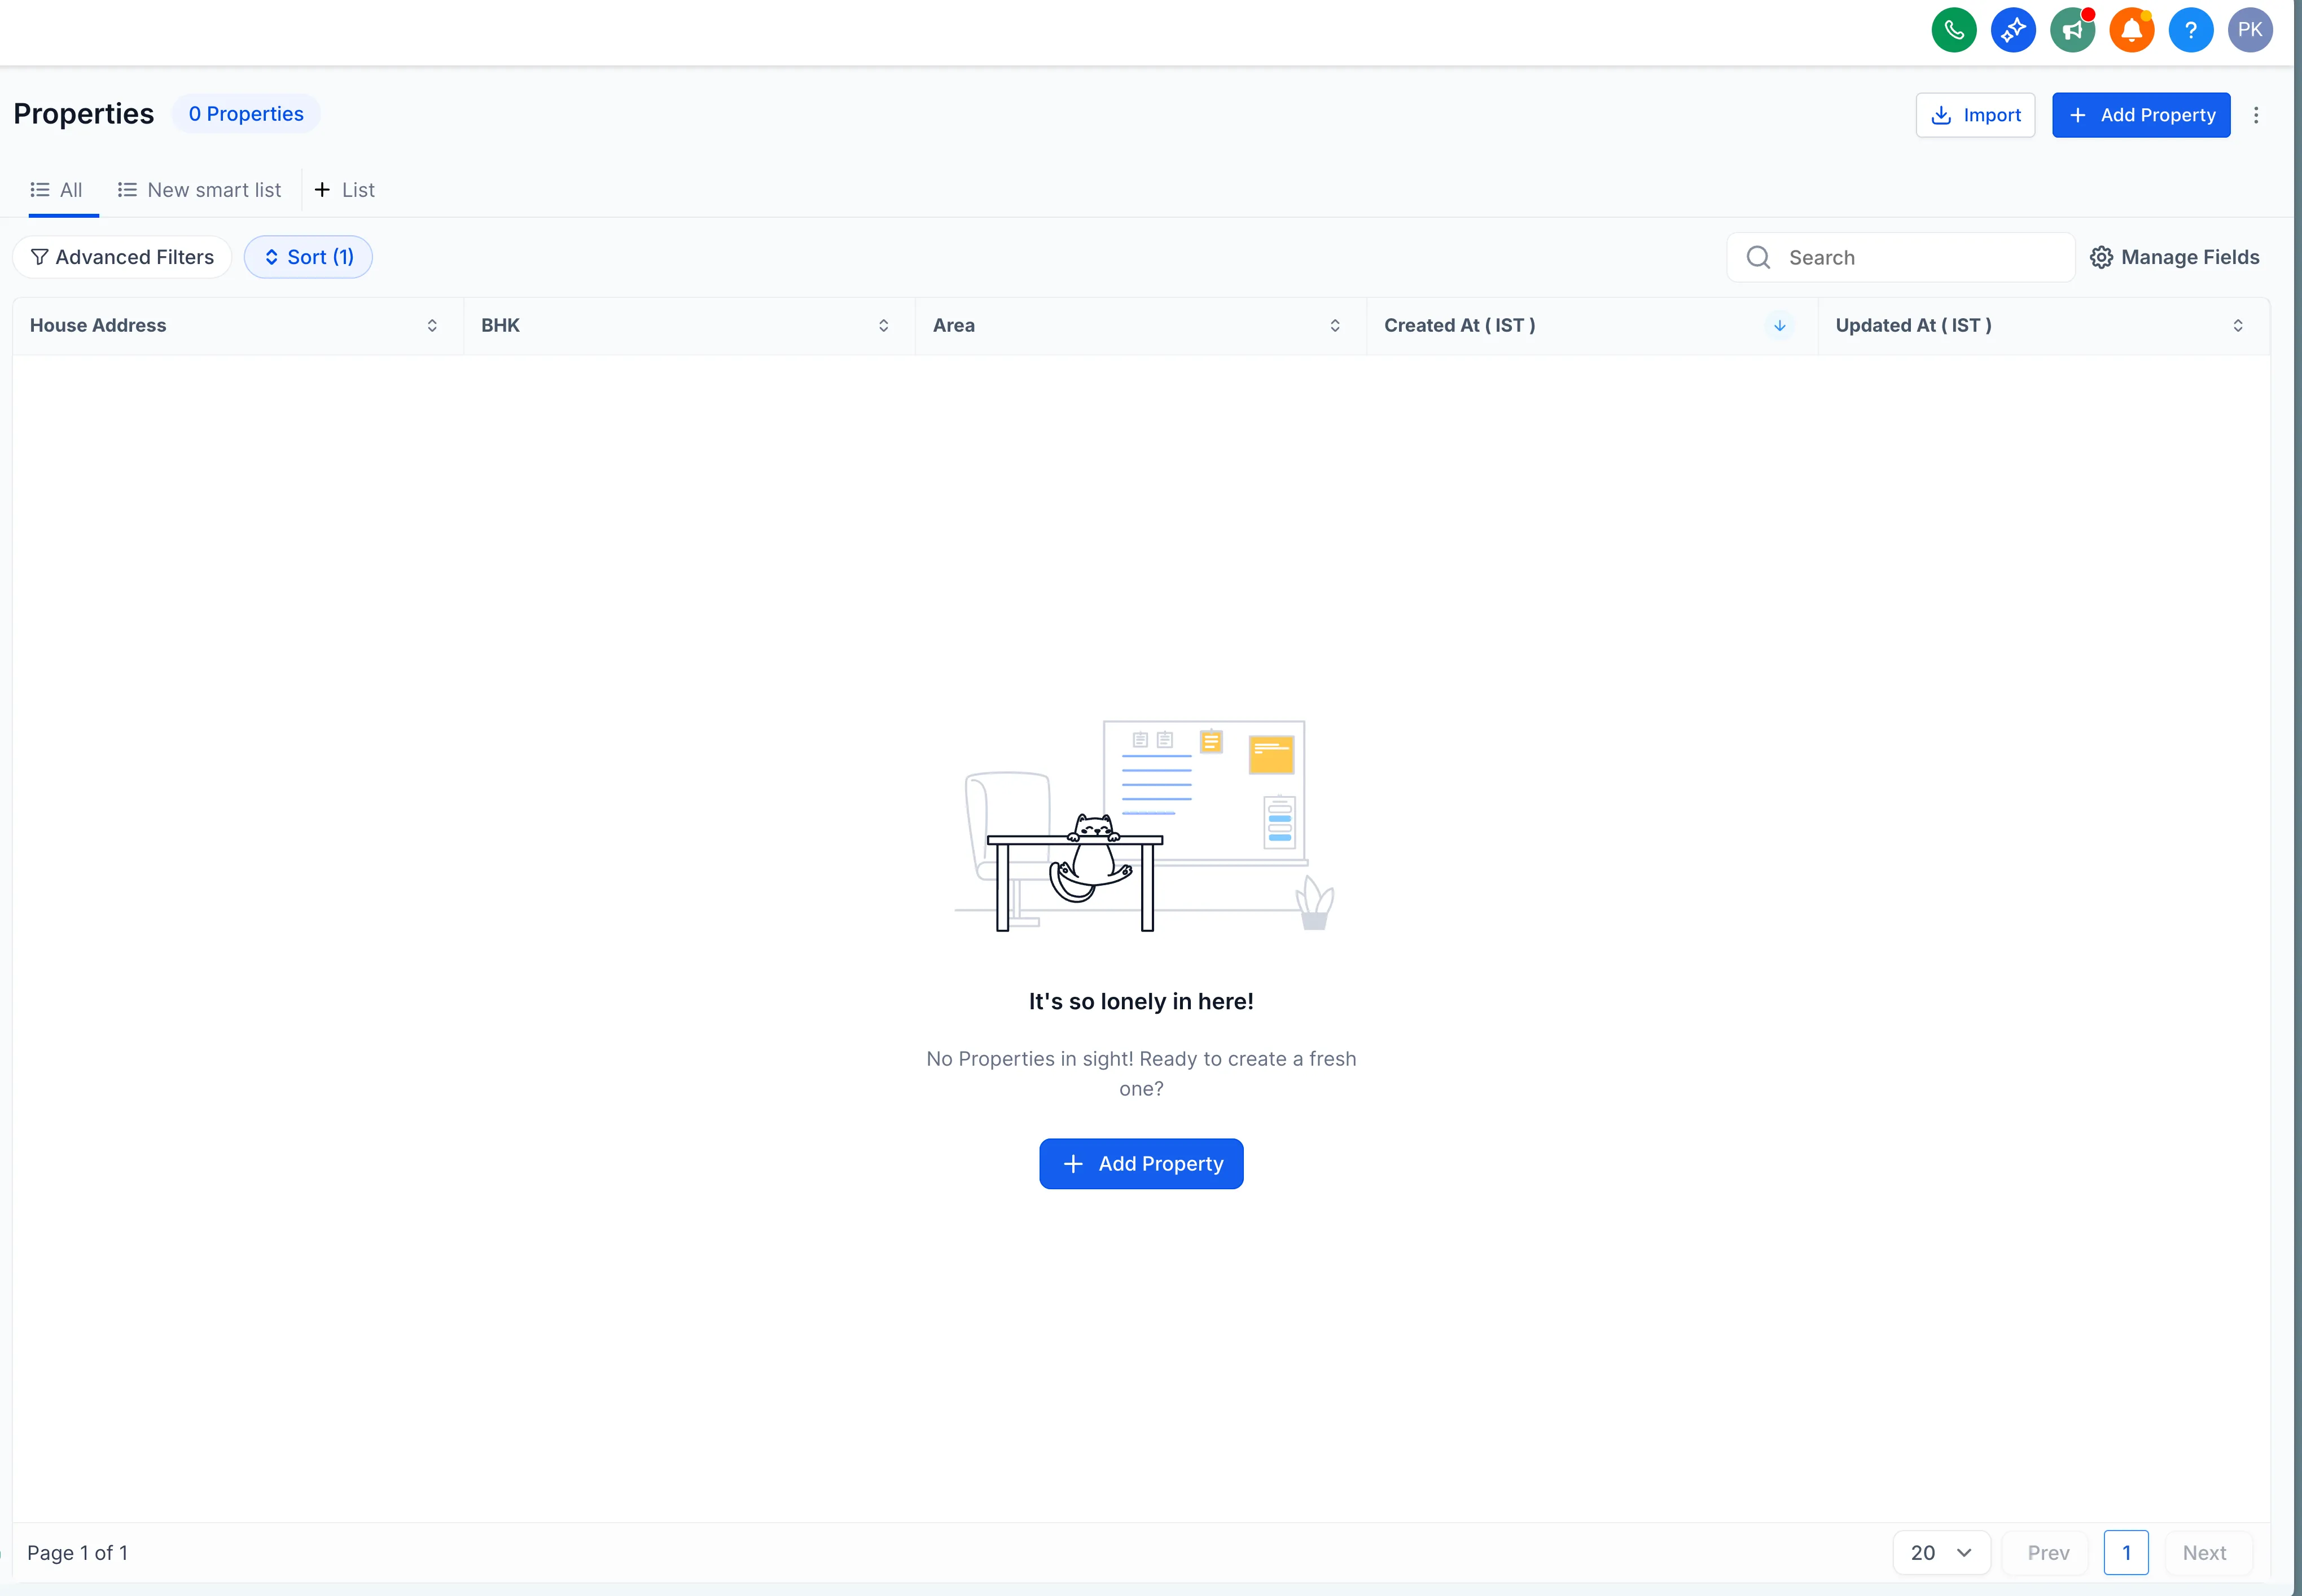The height and width of the screenshot is (1596, 2302).
Task: Expand the Advanced Filters panel
Action: 122,258
